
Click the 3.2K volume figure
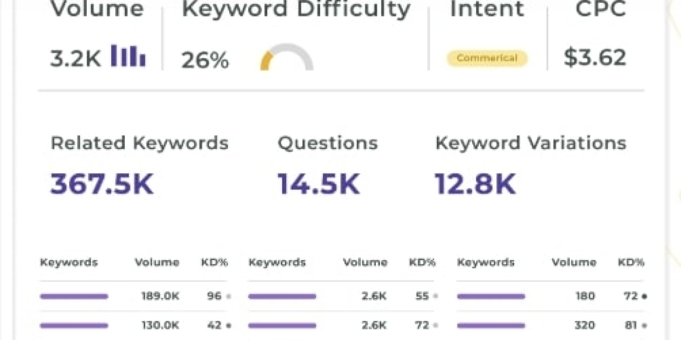tap(75, 58)
